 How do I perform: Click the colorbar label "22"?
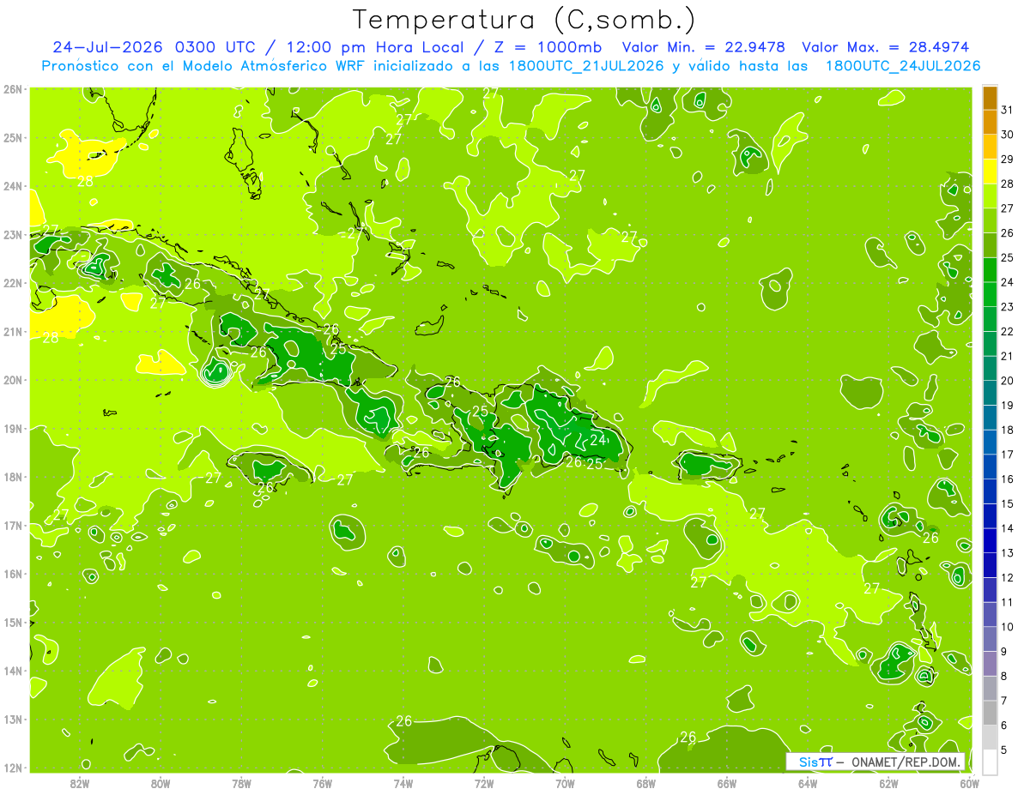1007,331
